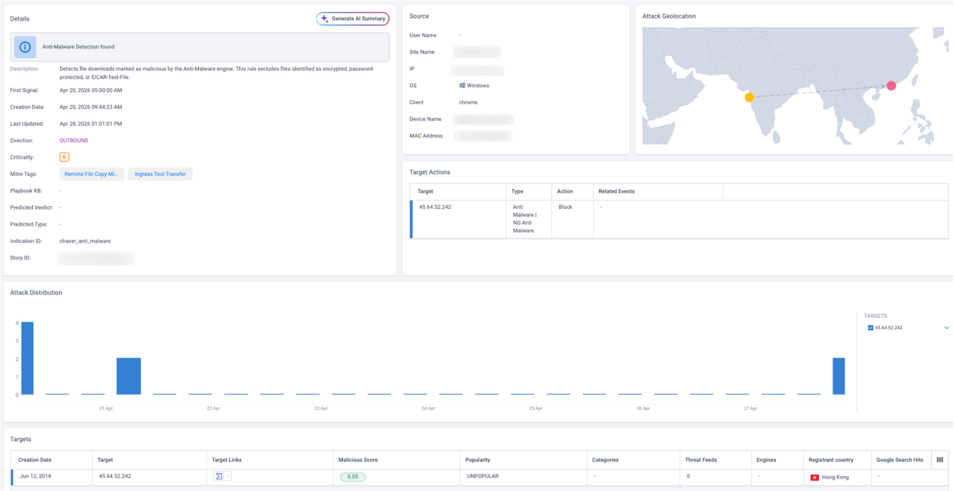The height and width of the screenshot is (491, 954).
Task: Click the OUTBOUND direction value
Action: click(74, 141)
